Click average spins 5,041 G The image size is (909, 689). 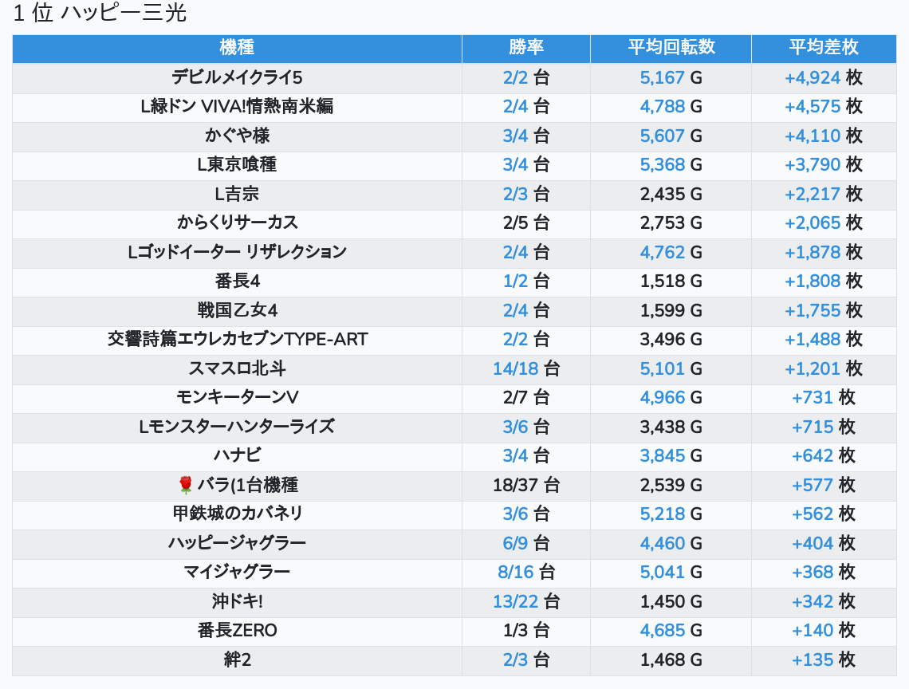click(671, 573)
